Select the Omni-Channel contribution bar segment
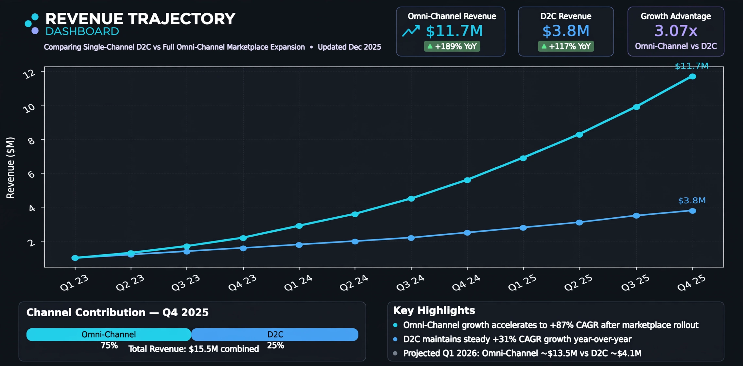 pos(109,334)
